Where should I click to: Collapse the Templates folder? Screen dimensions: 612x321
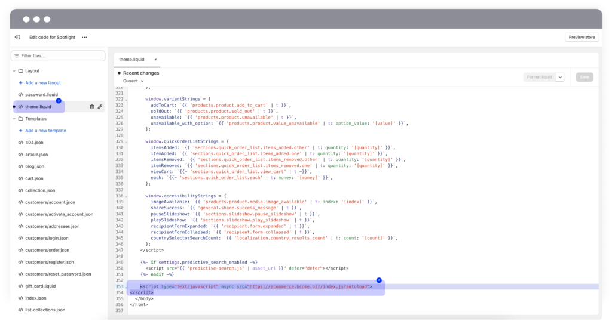[x=14, y=119]
